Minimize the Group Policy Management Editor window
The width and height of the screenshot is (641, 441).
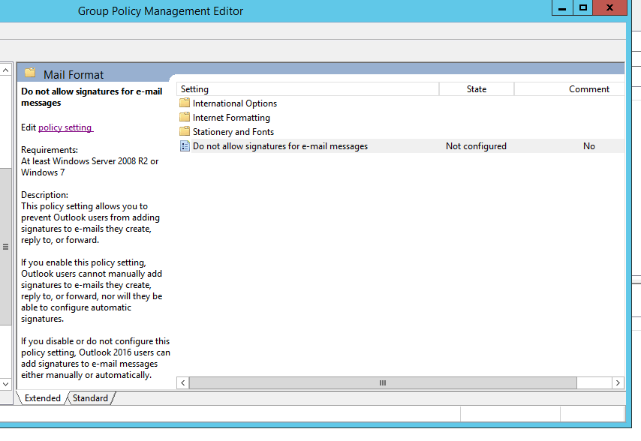[x=561, y=8]
